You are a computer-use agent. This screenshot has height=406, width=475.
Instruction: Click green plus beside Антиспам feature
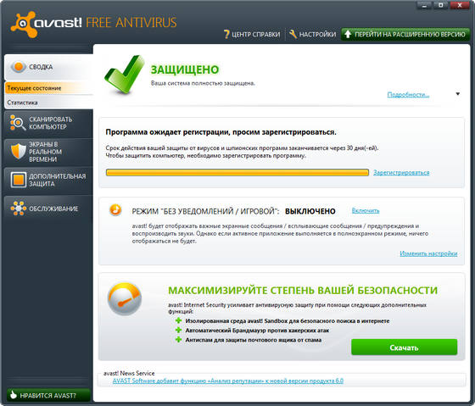[178, 340]
